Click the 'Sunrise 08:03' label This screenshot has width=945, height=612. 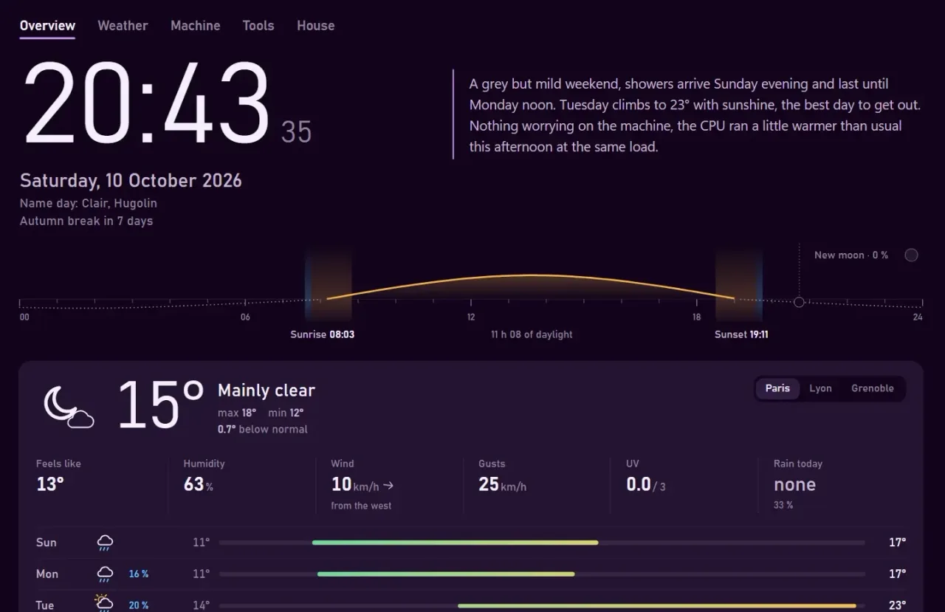pyautogui.click(x=323, y=334)
